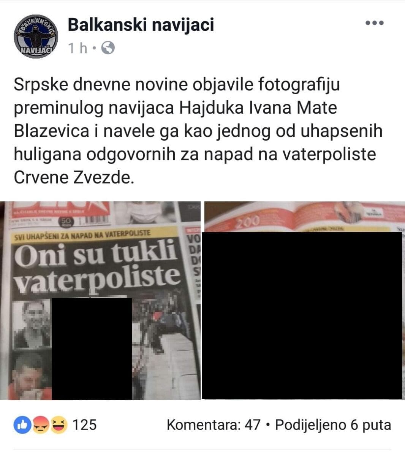Viewport: 405px width, 456px height.
Task: Click the public globe privacy icon
Action: (x=108, y=48)
